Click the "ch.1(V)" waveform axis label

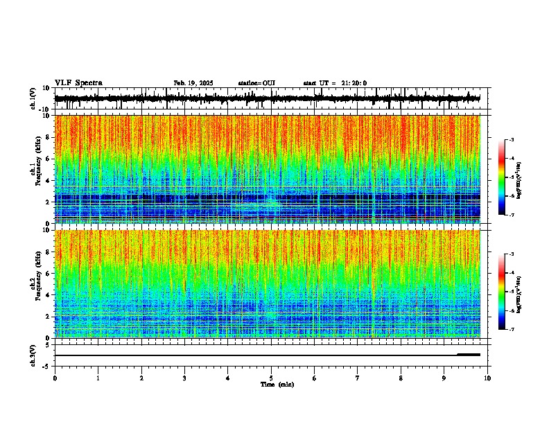click(33, 98)
